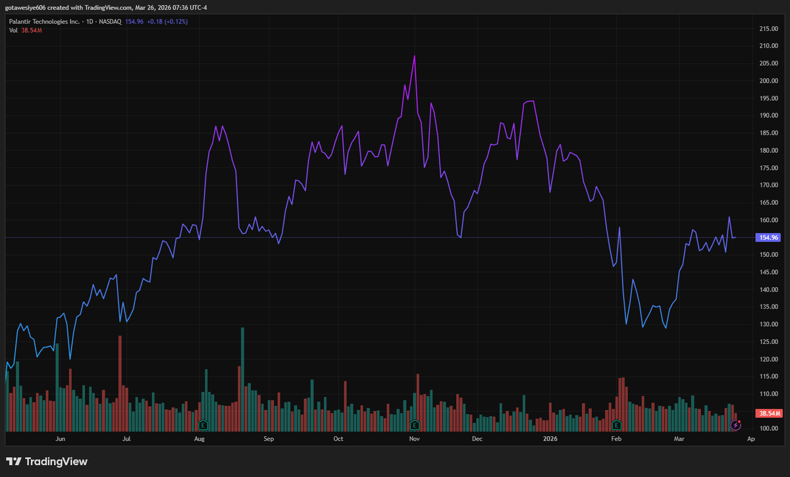Click the purple 154.96 price tag on axis

click(769, 237)
